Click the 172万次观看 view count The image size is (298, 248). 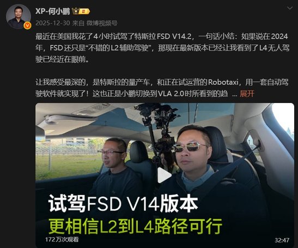[x=62, y=239]
